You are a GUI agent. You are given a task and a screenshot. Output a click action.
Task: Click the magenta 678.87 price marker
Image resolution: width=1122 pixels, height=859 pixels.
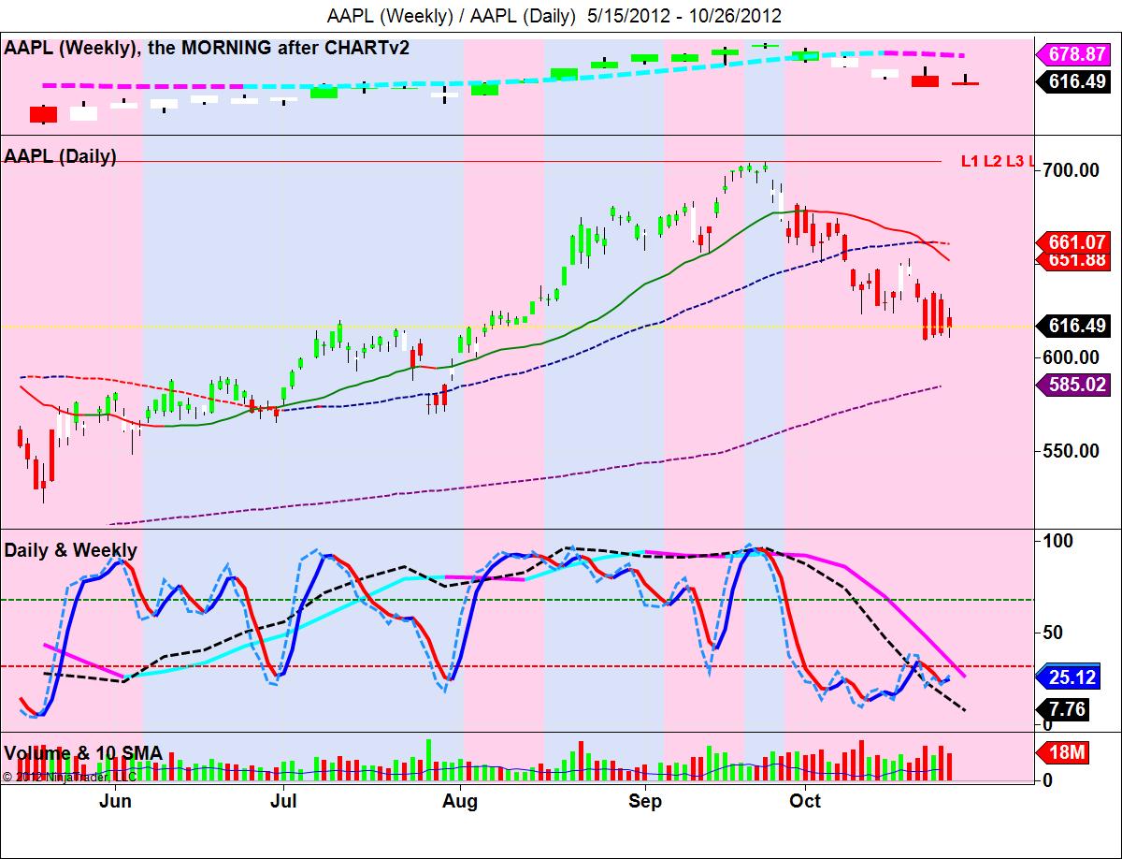coord(1073,55)
